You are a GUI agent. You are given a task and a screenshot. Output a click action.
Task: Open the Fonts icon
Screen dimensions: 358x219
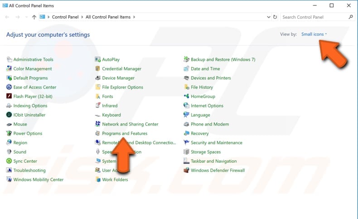pos(98,96)
